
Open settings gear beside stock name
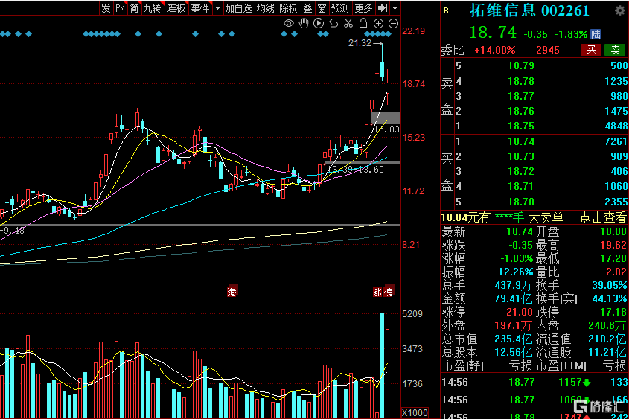tap(620, 11)
